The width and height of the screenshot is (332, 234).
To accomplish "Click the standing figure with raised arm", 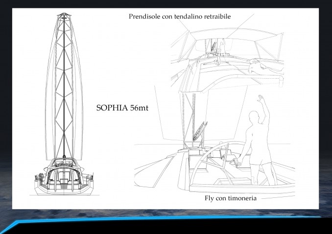I will pos(256,140).
